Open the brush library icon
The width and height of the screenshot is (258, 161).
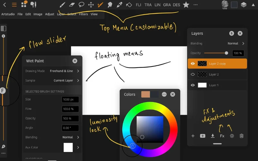coord(34,5)
